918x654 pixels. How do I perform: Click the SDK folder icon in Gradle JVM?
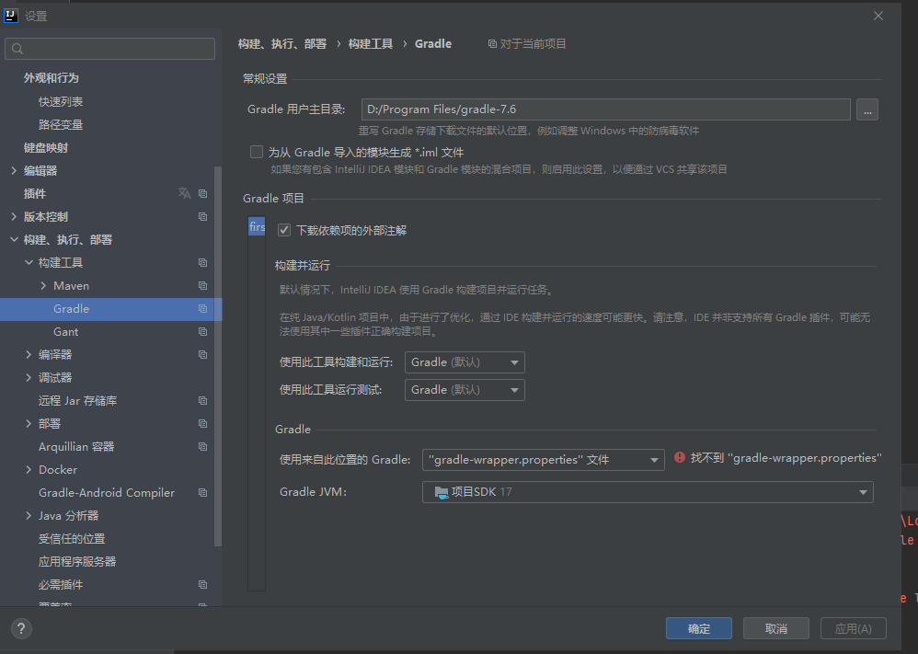(x=442, y=492)
